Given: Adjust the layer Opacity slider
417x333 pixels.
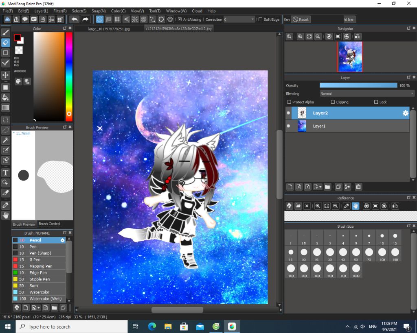Looking at the screenshot, I should pos(358,85).
